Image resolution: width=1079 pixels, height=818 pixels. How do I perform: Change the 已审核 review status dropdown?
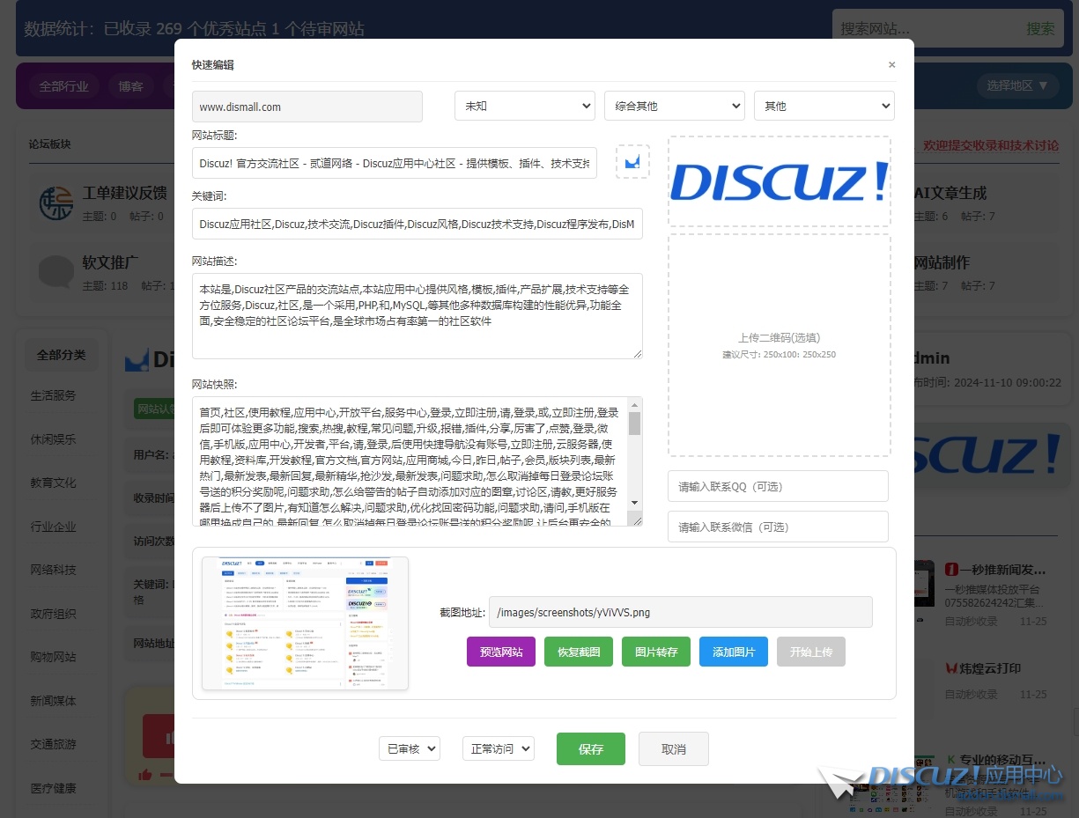tap(409, 749)
